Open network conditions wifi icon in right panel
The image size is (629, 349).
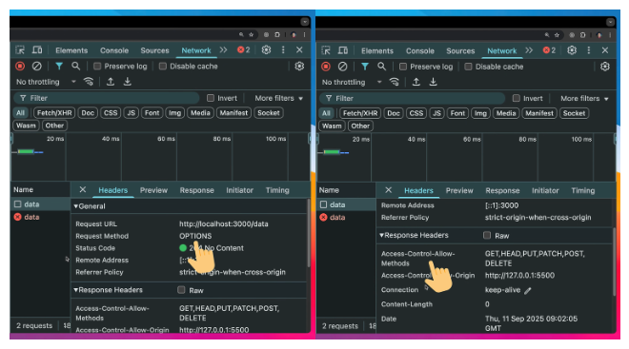394,82
